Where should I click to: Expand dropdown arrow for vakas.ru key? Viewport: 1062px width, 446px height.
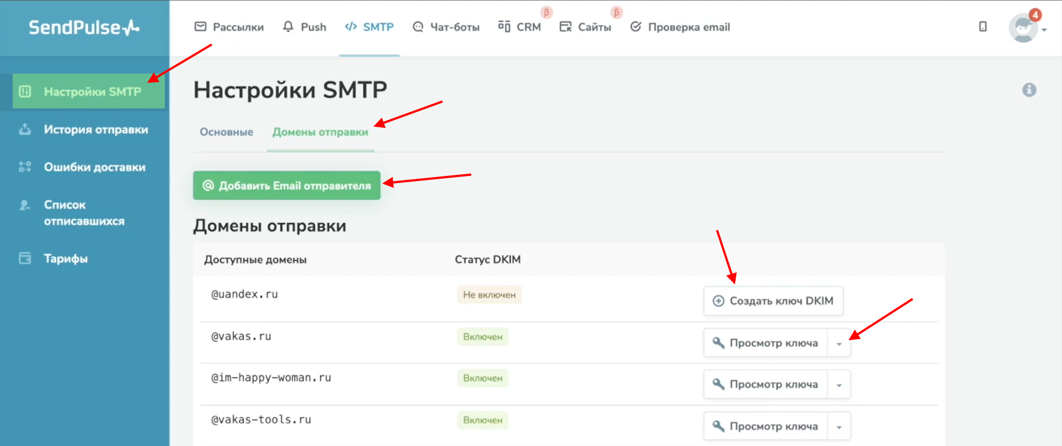point(839,344)
